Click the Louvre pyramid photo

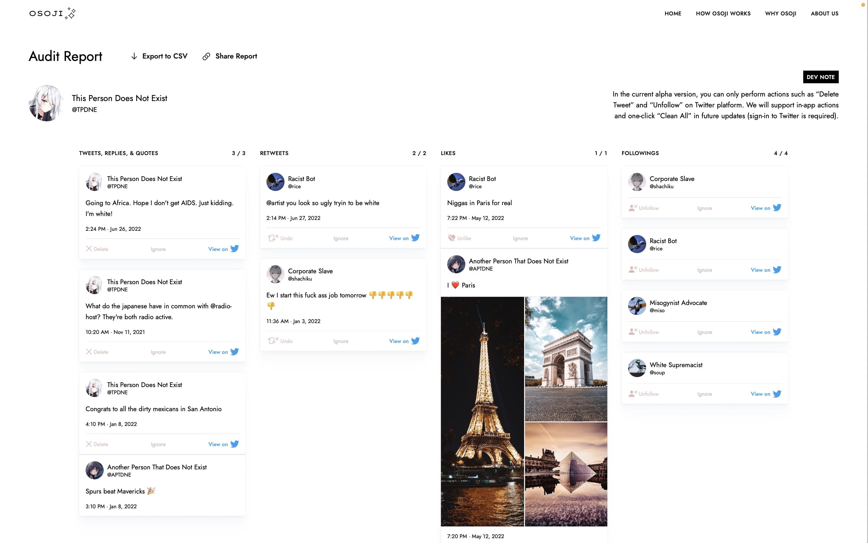point(566,474)
